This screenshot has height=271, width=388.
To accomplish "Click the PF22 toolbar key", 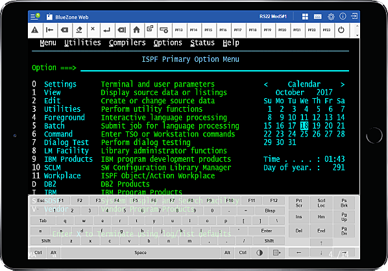I will (312, 30).
